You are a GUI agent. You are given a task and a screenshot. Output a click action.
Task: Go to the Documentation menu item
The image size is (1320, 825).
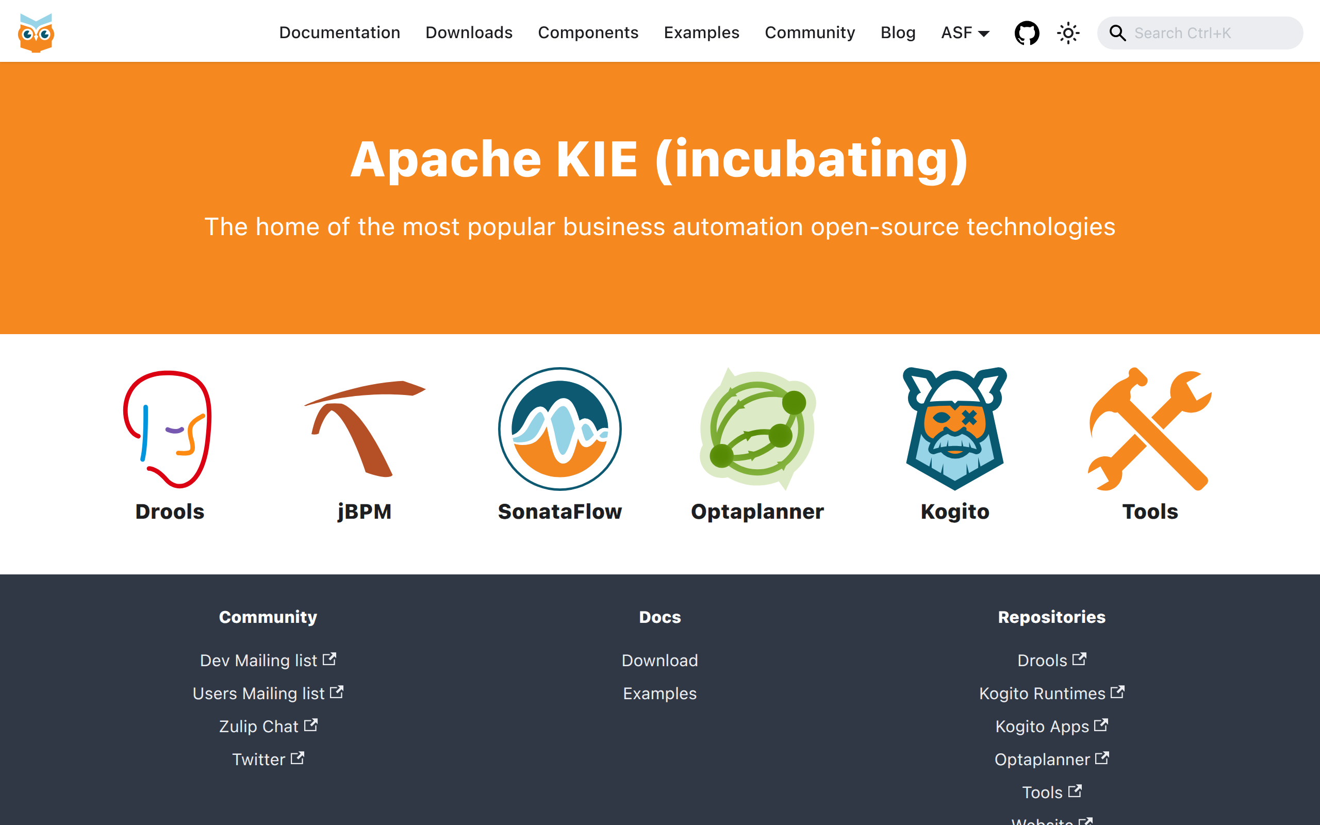pyautogui.click(x=339, y=32)
